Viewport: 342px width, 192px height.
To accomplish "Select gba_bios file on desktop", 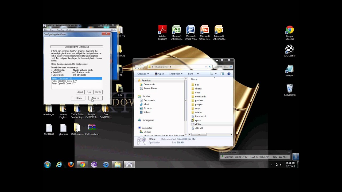I will point(63,130).
